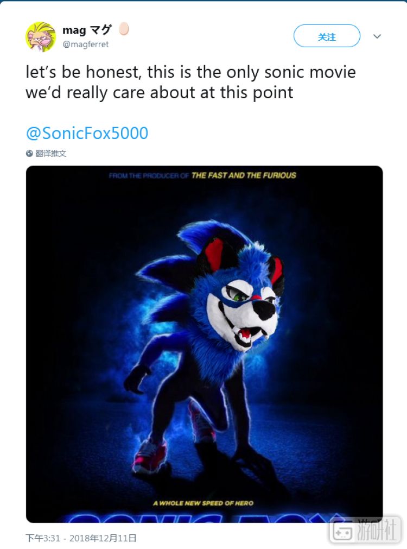Screen dimensions: 407x549
Task: Click the display name mag マグ
Action: [87, 30]
